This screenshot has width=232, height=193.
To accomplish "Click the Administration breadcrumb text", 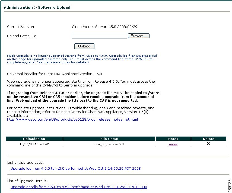I will click(18, 7).
